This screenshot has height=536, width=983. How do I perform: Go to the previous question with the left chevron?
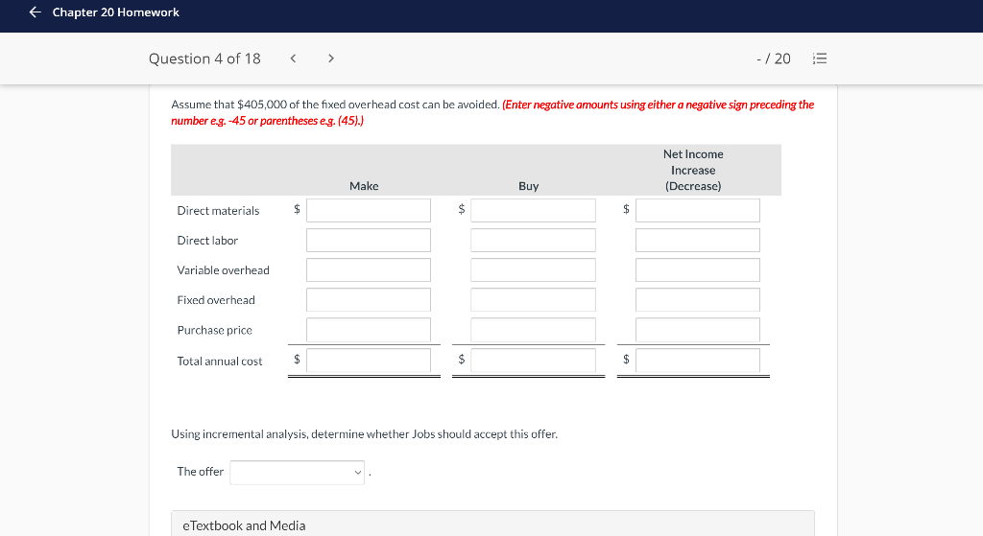pyautogui.click(x=293, y=58)
